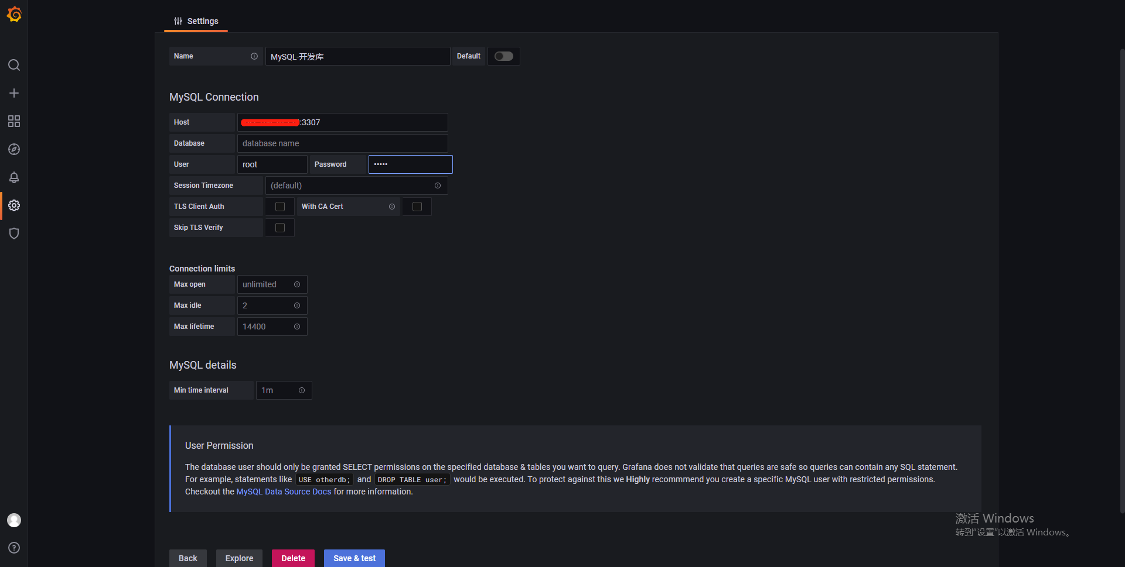Open the search icon in sidebar
The image size is (1125, 567).
pos(14,65)
